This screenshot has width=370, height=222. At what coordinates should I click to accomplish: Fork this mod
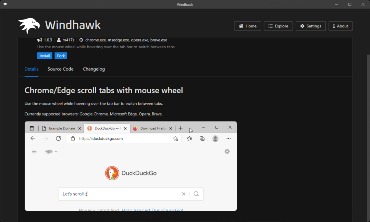pyautogui.click(x=61, y=56)
